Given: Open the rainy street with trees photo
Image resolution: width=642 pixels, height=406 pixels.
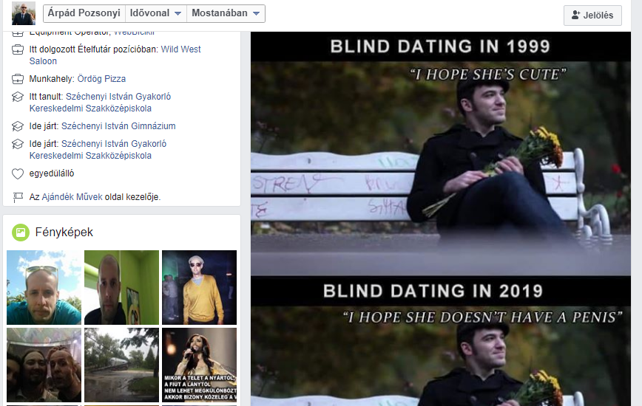Looking at the screenshot, I should pos(121,365).
